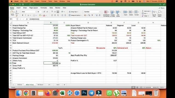Click the decrease decimal icon
Viewport: 175px width, 98px height.
click(x=100, y=15)
